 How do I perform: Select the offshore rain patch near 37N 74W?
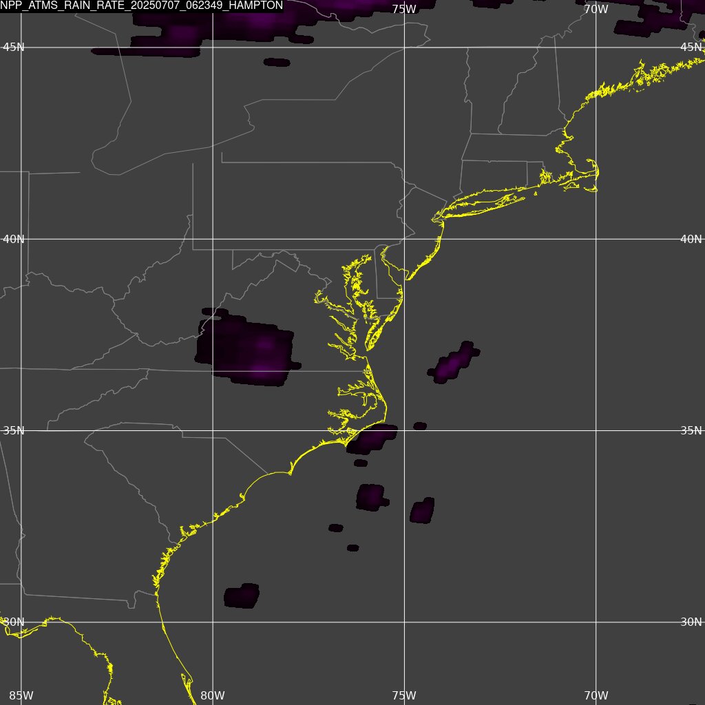pos(453,362)
